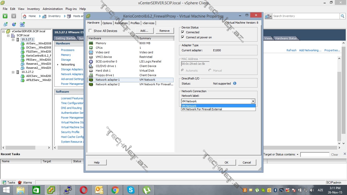347x195 pixels.
Task: Open Opera browser from the taskbar
Action: 84,190
